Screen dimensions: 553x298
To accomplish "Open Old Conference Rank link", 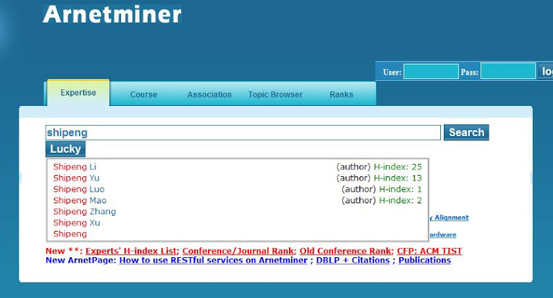I will pyautogui.click(x=346, y=251).
